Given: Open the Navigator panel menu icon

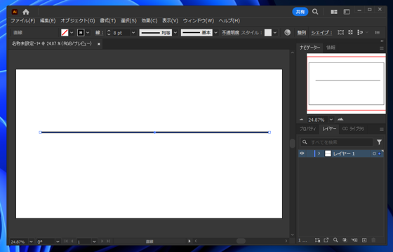Looking at the screenshot, I should point(382,48).
